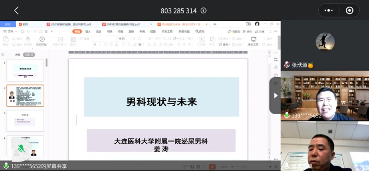Open the 审阅 ribbon tab
The width and height of the screenshot is (369, 171).
tap(142, 31)
